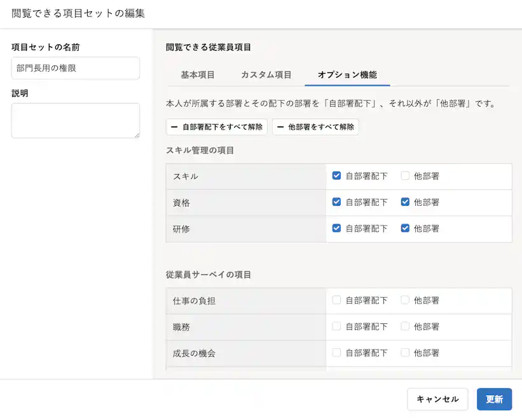Enable 自部署配下 for 仕事の負担
Image resolution: width=522 pixels, height=418 pixels.
tap(336, 300)
